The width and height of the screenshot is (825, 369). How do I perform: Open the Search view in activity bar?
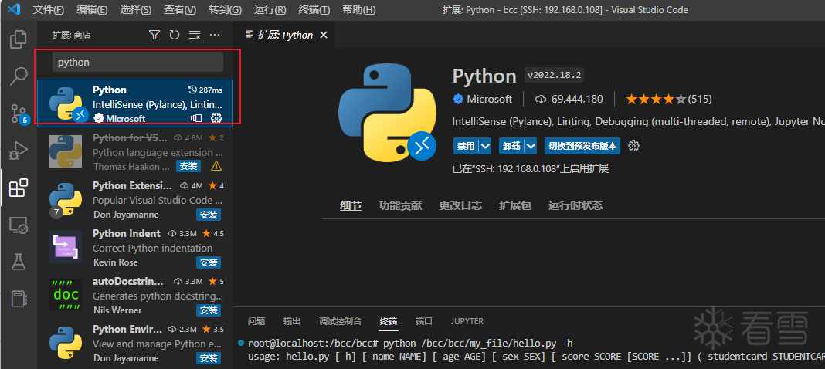[x=19, y=76]
